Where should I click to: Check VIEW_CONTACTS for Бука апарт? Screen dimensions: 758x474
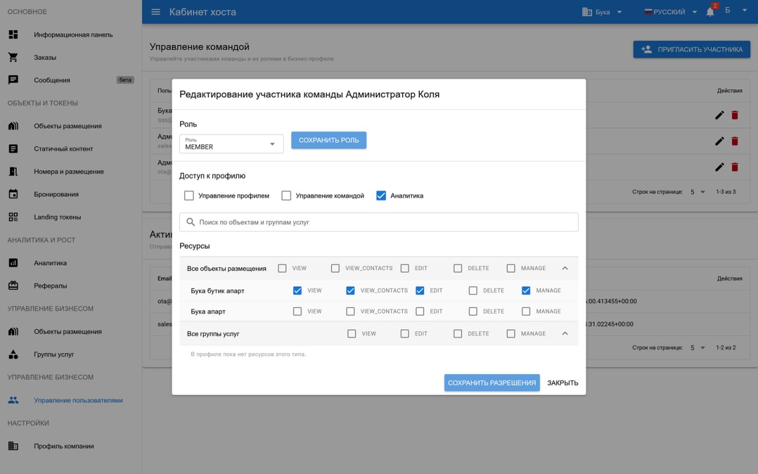tap(351, 311)
